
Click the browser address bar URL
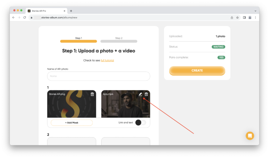[x=59, y=18]
